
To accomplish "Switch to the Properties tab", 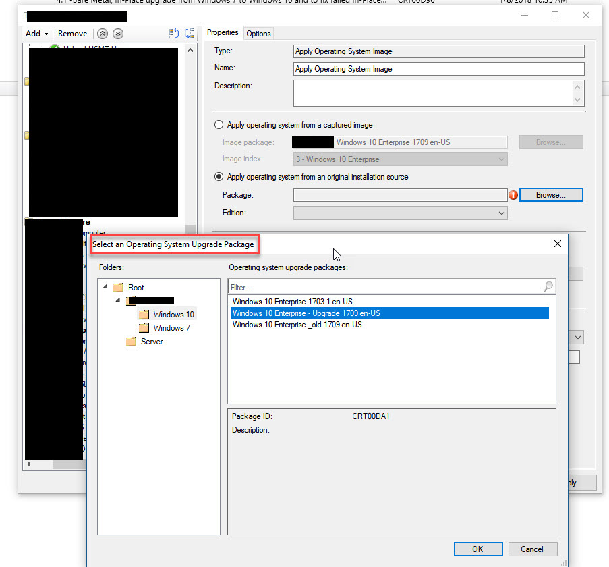I will (223, 32).
